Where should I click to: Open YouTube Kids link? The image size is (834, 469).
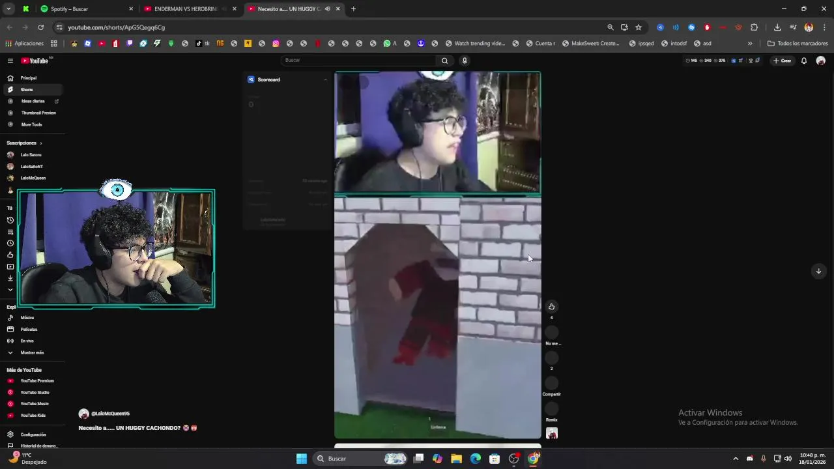[31, 416]
